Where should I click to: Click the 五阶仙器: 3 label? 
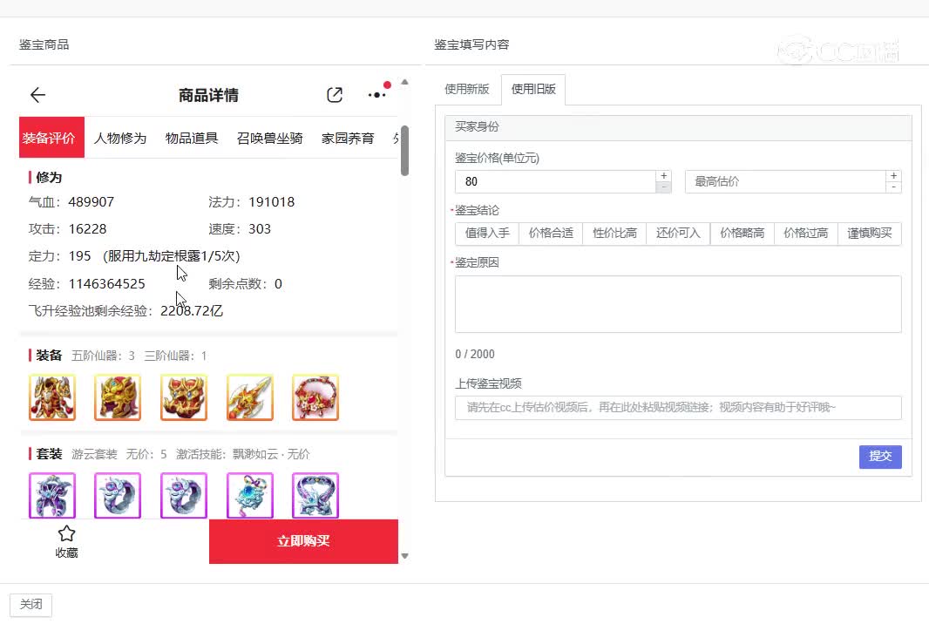click(103, 356)
